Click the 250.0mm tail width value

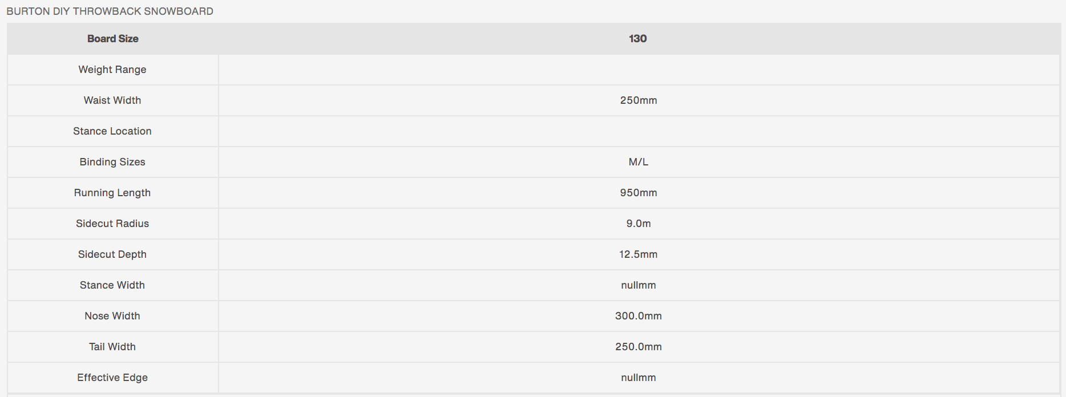638,347
